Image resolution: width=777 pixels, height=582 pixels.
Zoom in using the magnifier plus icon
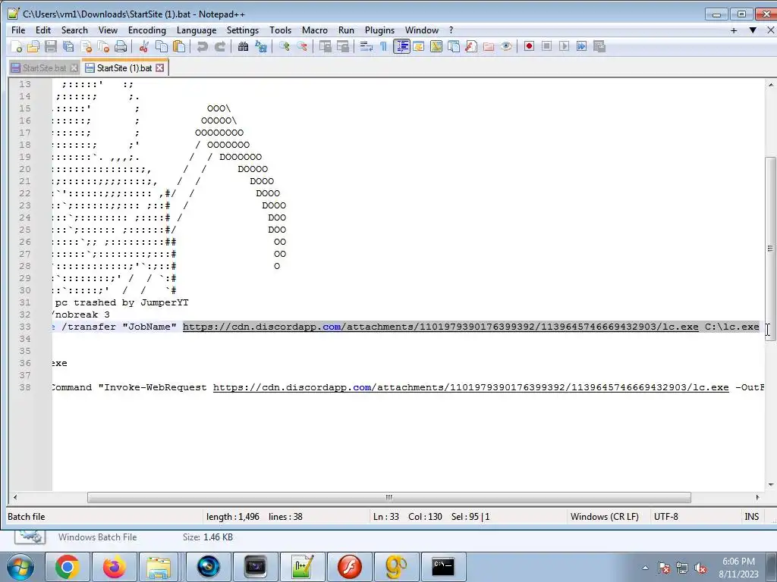click(285, 46)
